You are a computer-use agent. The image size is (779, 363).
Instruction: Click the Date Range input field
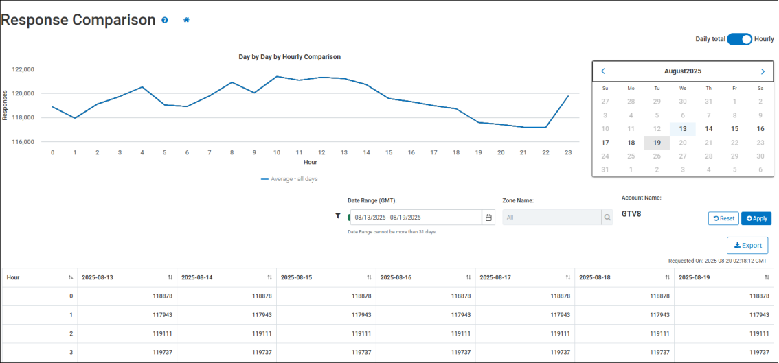click(416, 218)
